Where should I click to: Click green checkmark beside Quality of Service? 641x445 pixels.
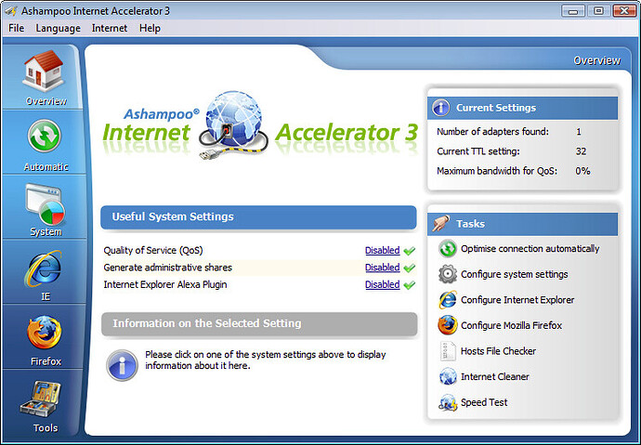click(x=410, y=251)
